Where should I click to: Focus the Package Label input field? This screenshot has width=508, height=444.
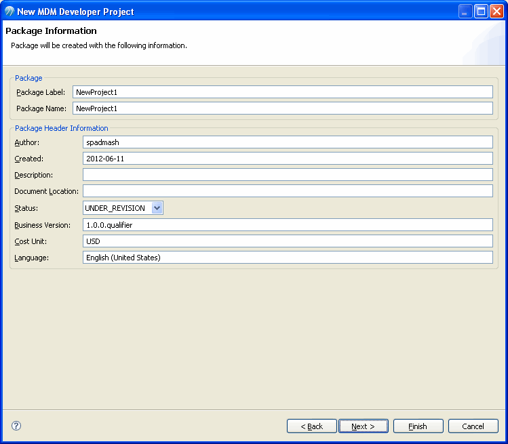click(283, 92)
